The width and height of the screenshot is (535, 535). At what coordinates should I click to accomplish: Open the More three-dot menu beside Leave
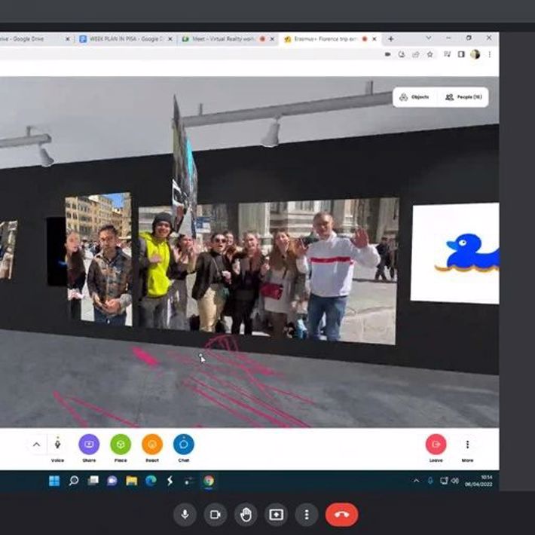click(468, 445)
